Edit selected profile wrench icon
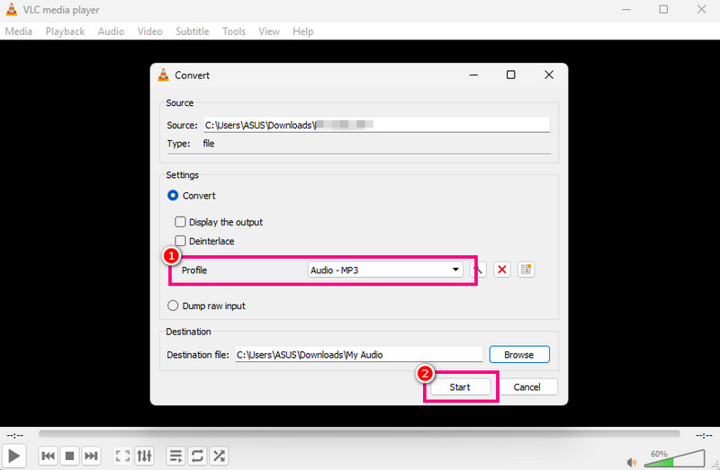 click(478, 270)
